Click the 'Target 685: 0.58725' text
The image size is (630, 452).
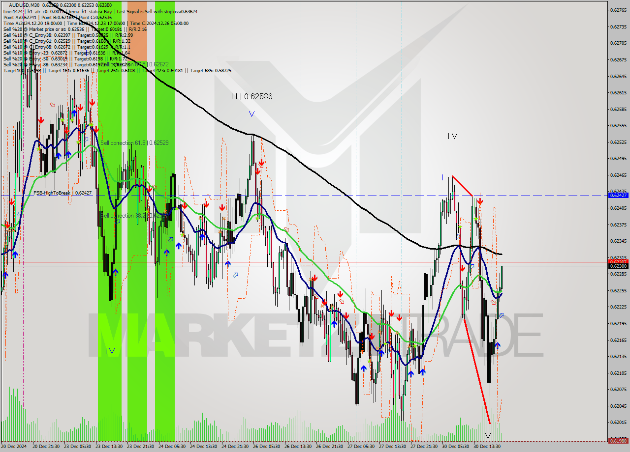point(211,71)
